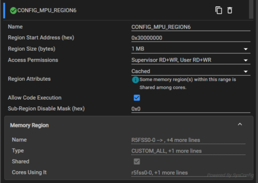Click the Memory Region section heading
Viewport: 258px width, 183px height.
coord(29,125)
